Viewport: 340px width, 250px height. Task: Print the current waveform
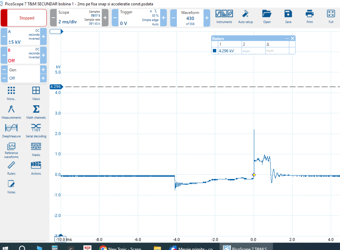coord(309,17)
